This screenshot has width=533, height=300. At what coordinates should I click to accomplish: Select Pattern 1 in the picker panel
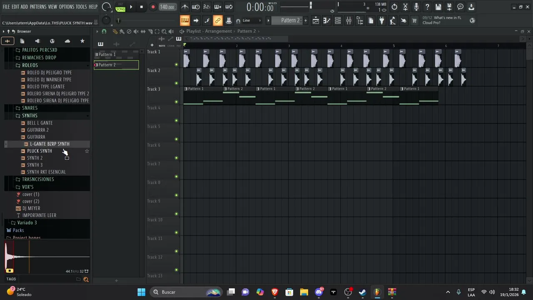point(116,55)
